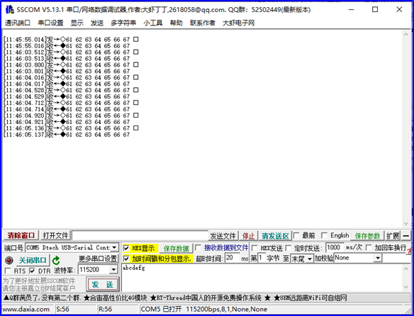This screenshot has width=414, height=316.
Task: Click the registration notice 为了更好地发展SSCOM软件
Action: click(39, 281)
